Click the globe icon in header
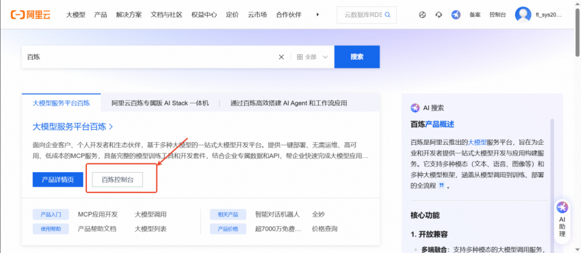Screen dimensions: 581x253 [x=423, y=15]
